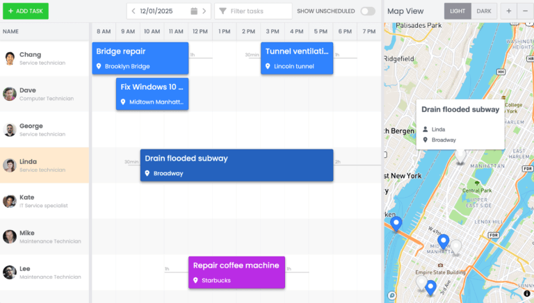The height and width of the screenshot is (303, 534).
Task: Click the name Chang
Action: [31, 54]
